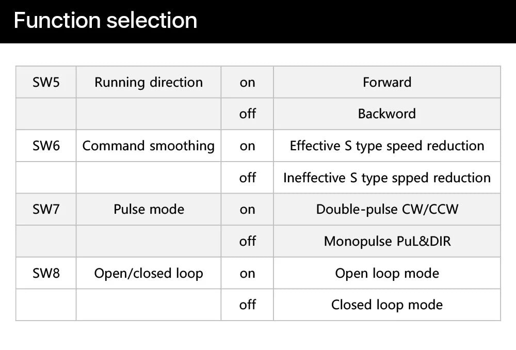Click the Function selection heading
Screen dimensions: 516x350
click(x=105, y=21)
